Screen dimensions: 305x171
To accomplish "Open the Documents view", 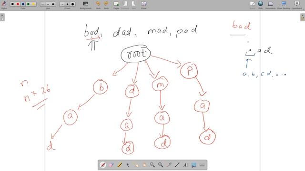I will point(270,5).
